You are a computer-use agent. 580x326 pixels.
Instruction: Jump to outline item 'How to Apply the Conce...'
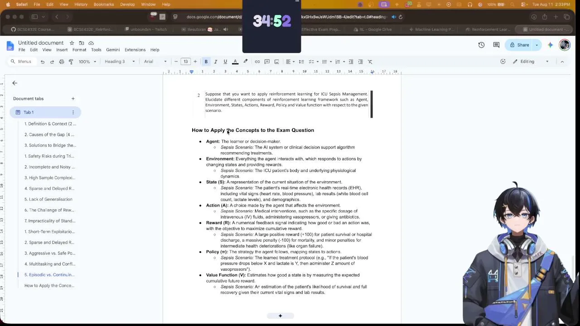pos(49,286)
